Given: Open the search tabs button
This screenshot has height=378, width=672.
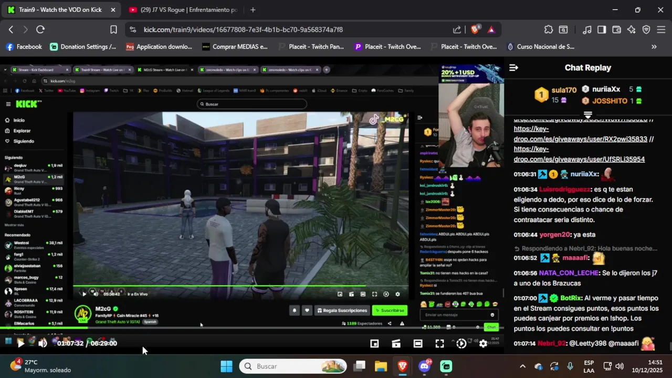Looking at the screenshot, I should point(563,30).
